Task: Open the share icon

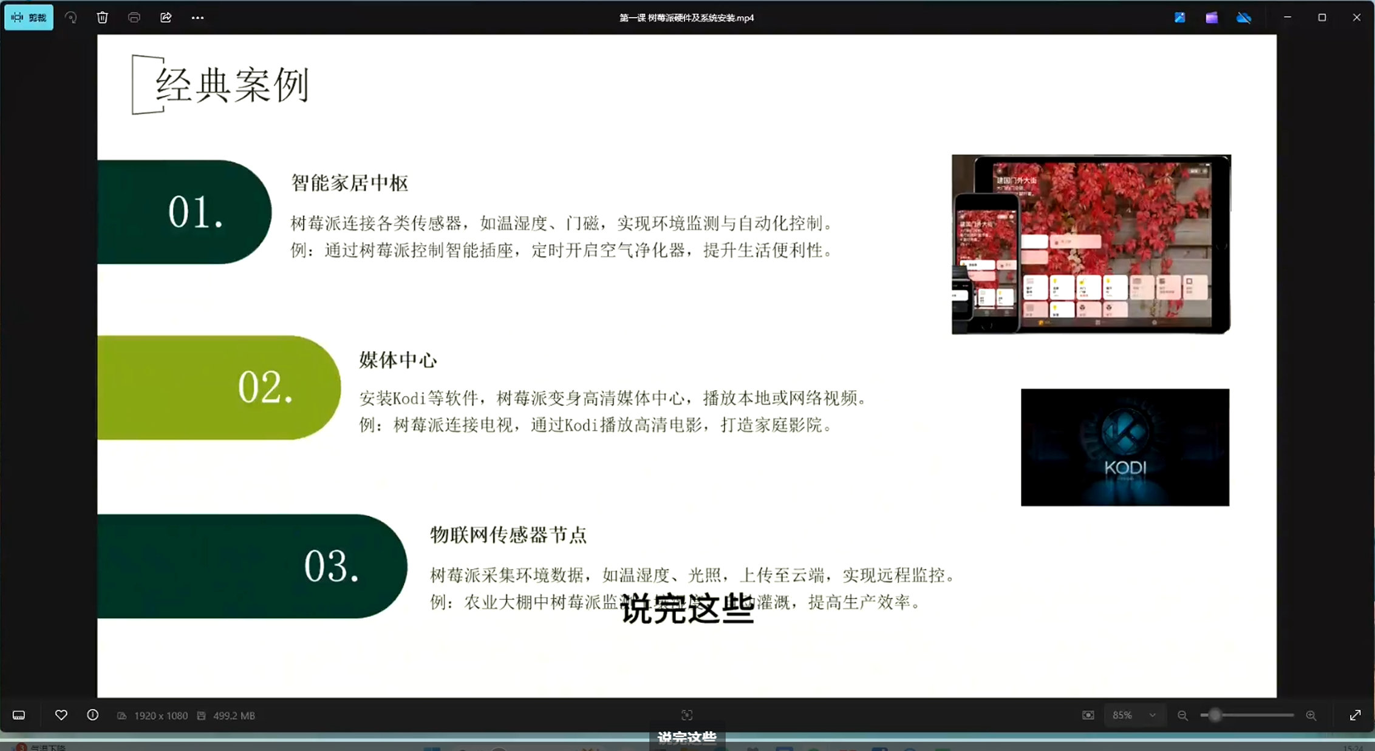Action: pos(166,18)
